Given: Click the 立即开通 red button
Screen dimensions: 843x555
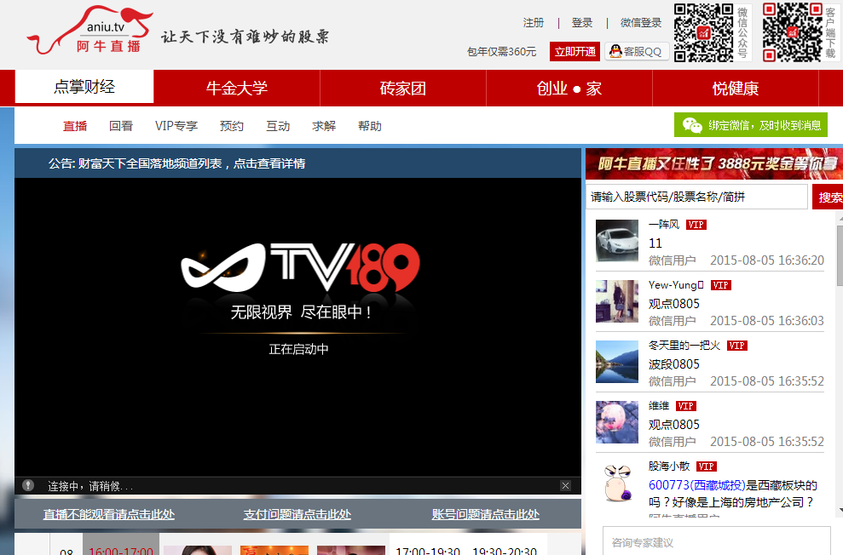Looking at the screenshot, I should pos(575,51).
